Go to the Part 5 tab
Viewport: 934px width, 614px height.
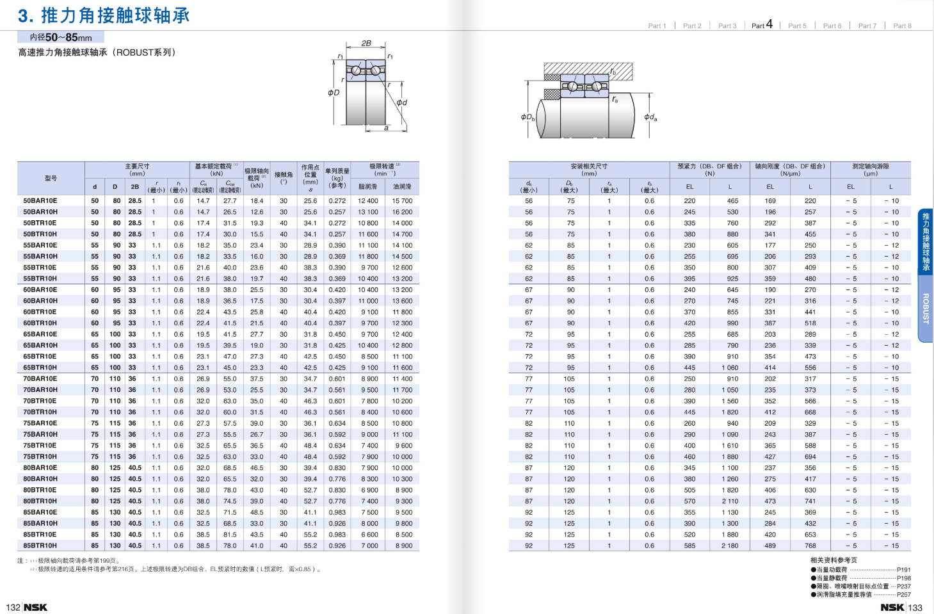click(797, 26)
